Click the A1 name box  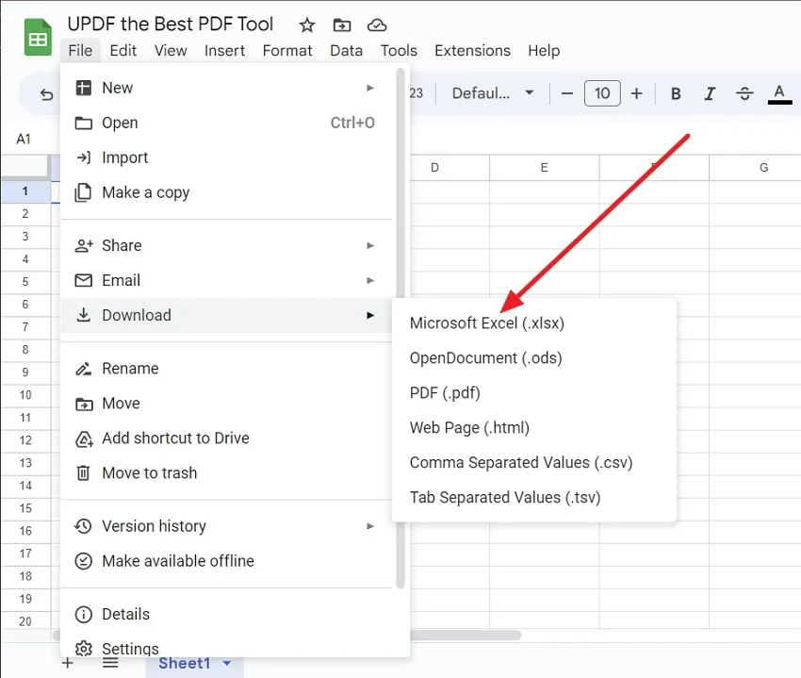[x=24, y=139]
